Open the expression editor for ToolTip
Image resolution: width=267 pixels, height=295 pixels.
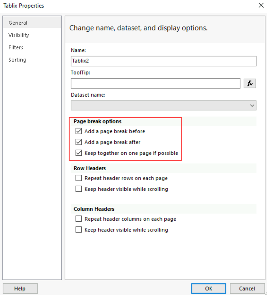tap(250, 83)
